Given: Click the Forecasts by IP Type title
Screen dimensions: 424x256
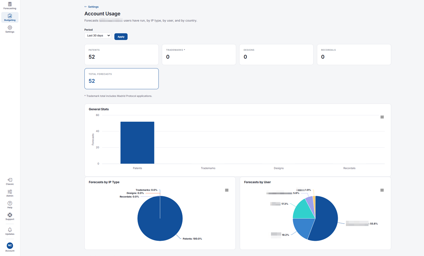Looking at the screenshot, I should coord(104,182).
